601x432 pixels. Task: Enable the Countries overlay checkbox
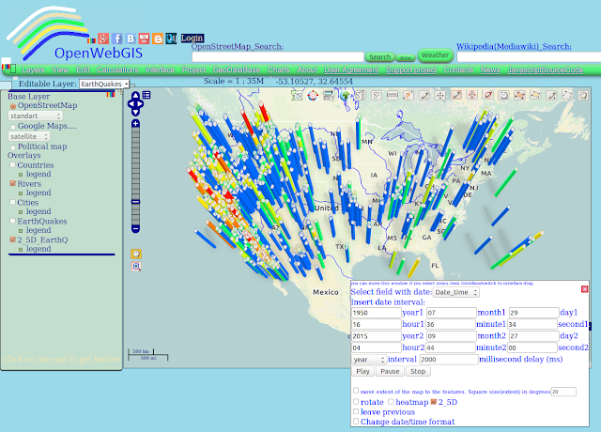(12, 165)
